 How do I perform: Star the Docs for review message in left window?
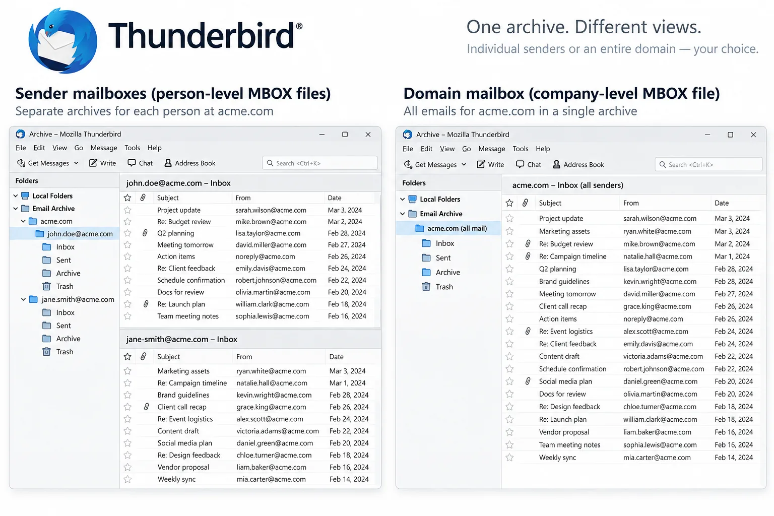tap(127, 292)
